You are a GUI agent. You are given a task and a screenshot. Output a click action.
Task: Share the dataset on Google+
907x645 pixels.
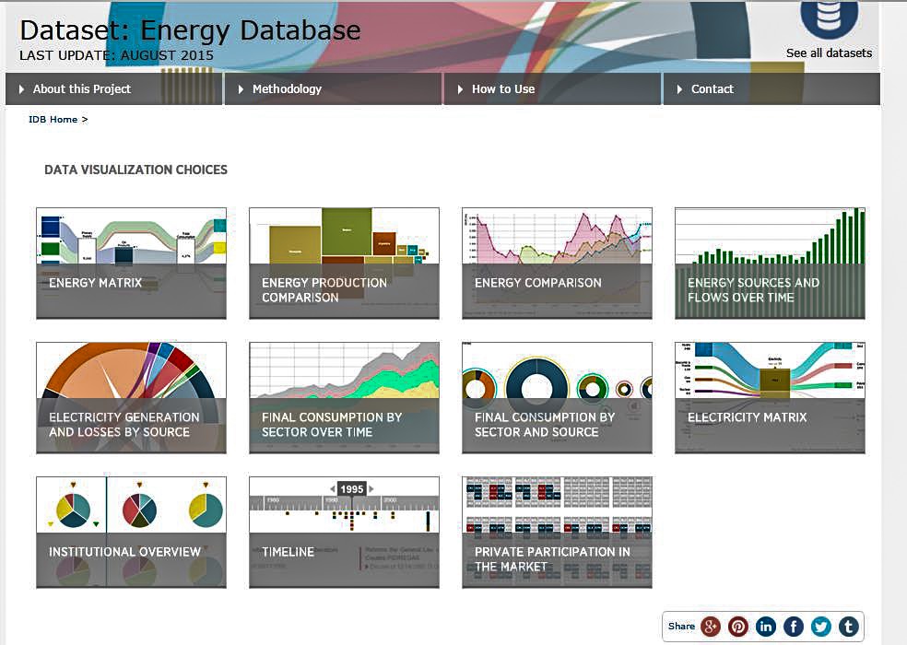711,626
